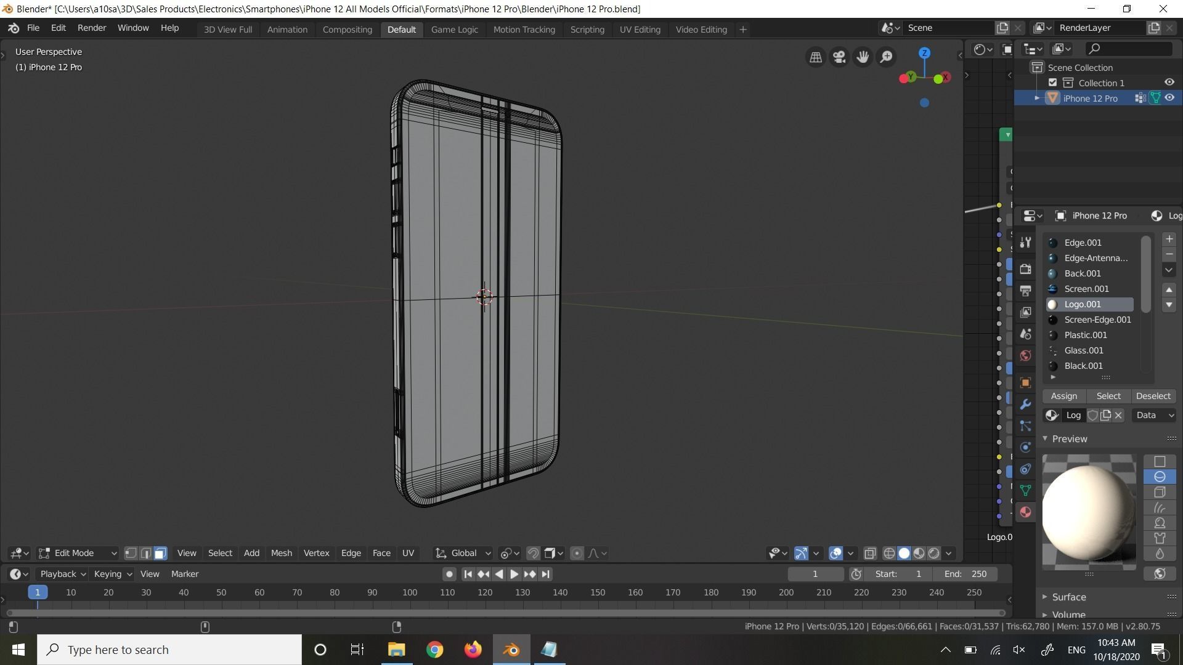1183x665 pixels.
Task: Click the Deselect button
Action: (x=1153, y=396)
